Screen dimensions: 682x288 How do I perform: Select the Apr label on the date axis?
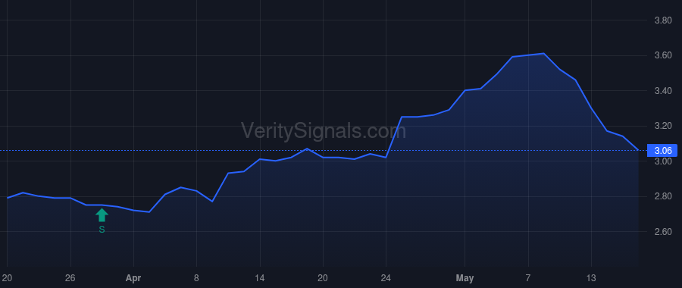click(133, 278)
